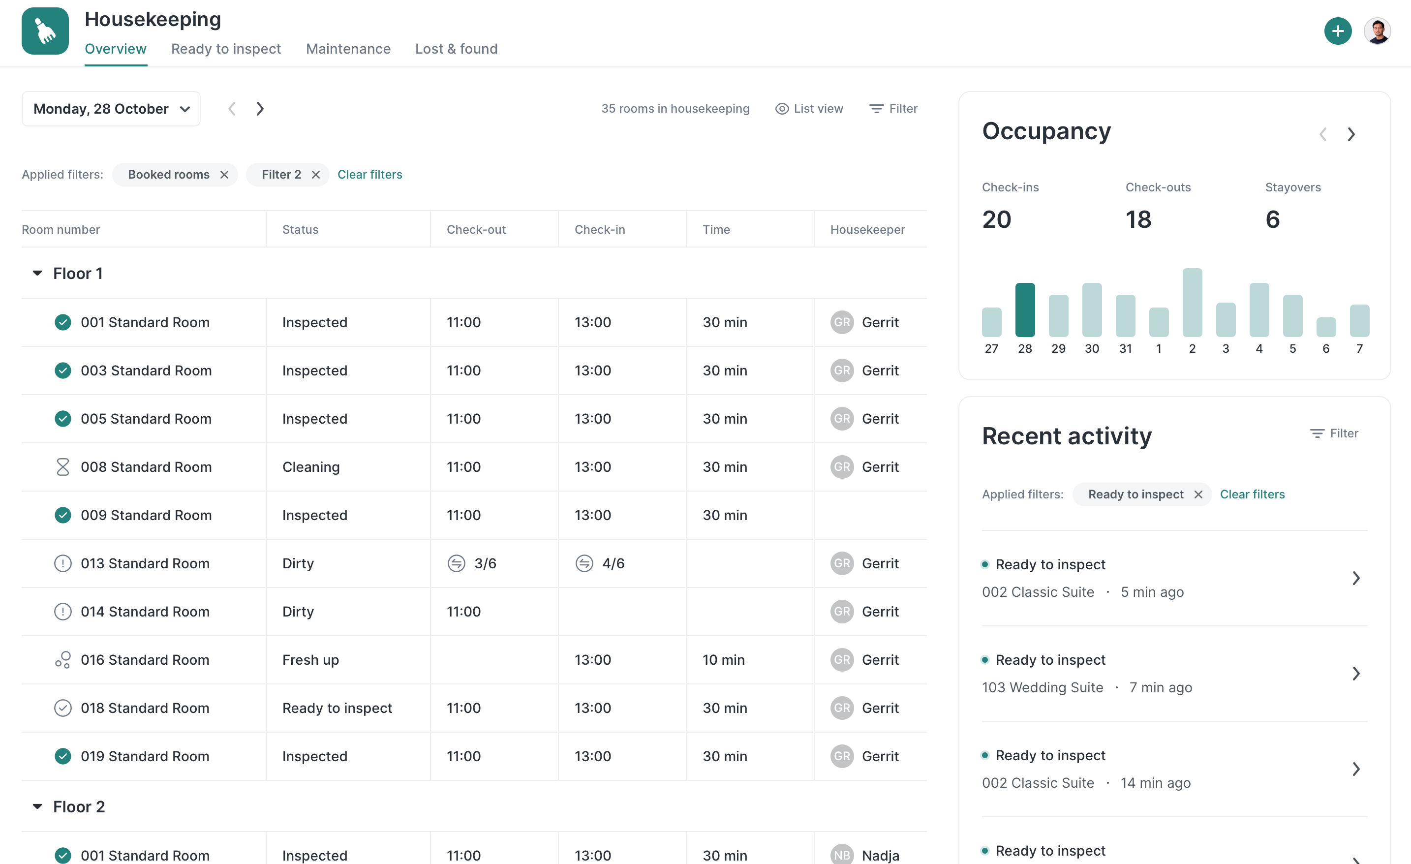Open the Maintenance tab
This screenshot has width=1411, height=864.
[x=348, y=49]
